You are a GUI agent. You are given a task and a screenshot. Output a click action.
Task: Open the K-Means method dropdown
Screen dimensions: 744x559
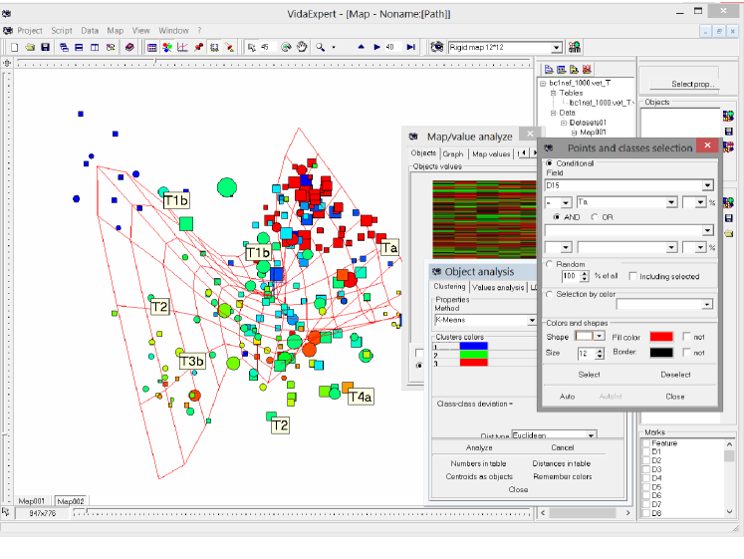click(x=532, y=321)
